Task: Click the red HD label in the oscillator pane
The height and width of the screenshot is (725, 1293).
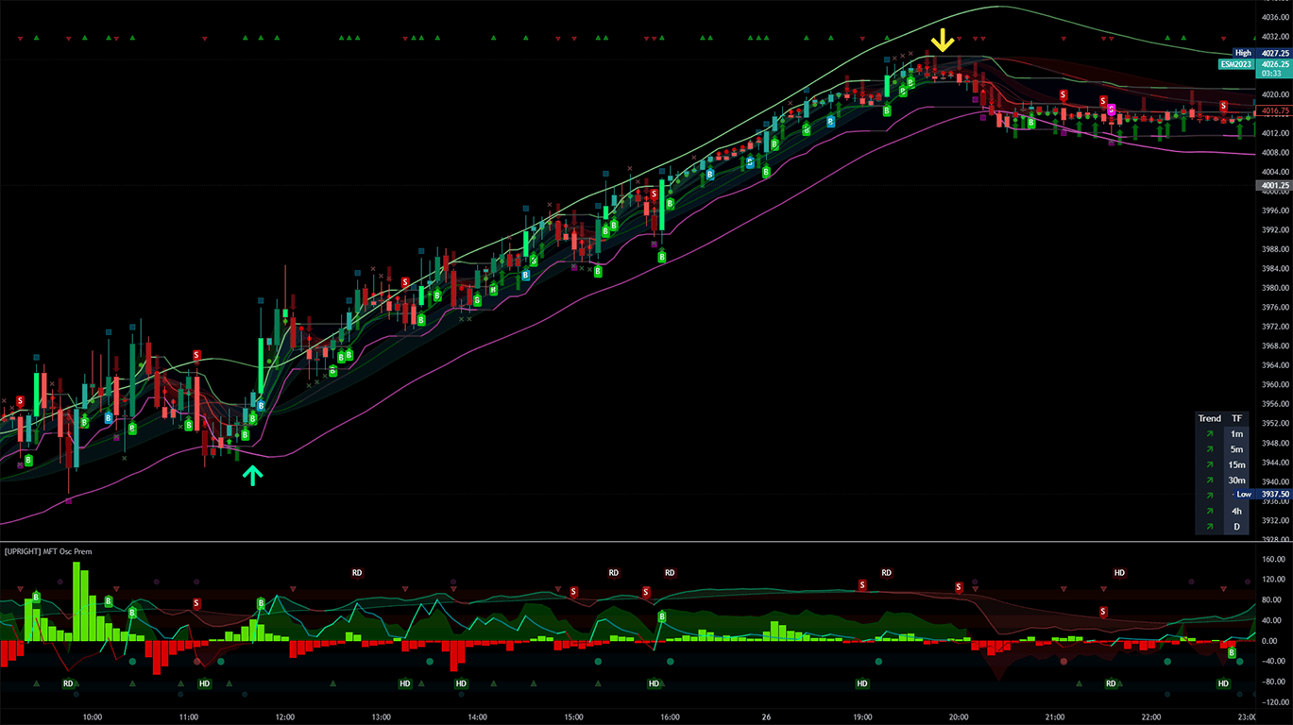Action: pyautogui.click(x=1119, y=572)
